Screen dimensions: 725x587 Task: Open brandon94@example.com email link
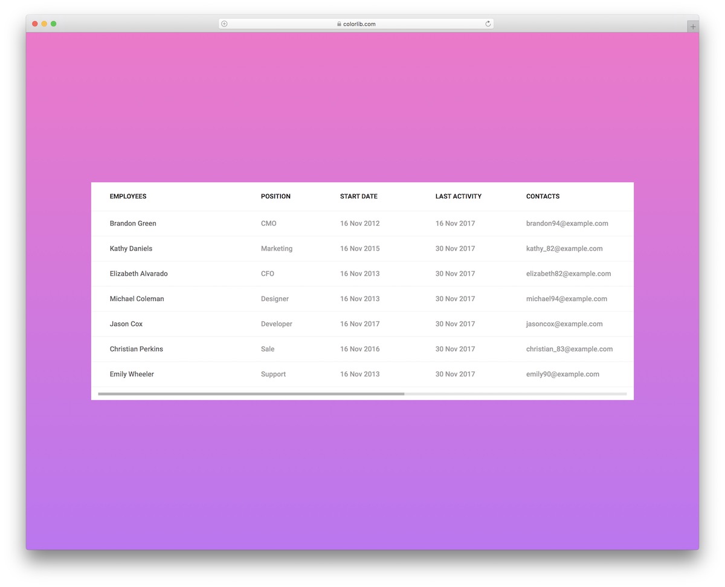pos(567,223)
